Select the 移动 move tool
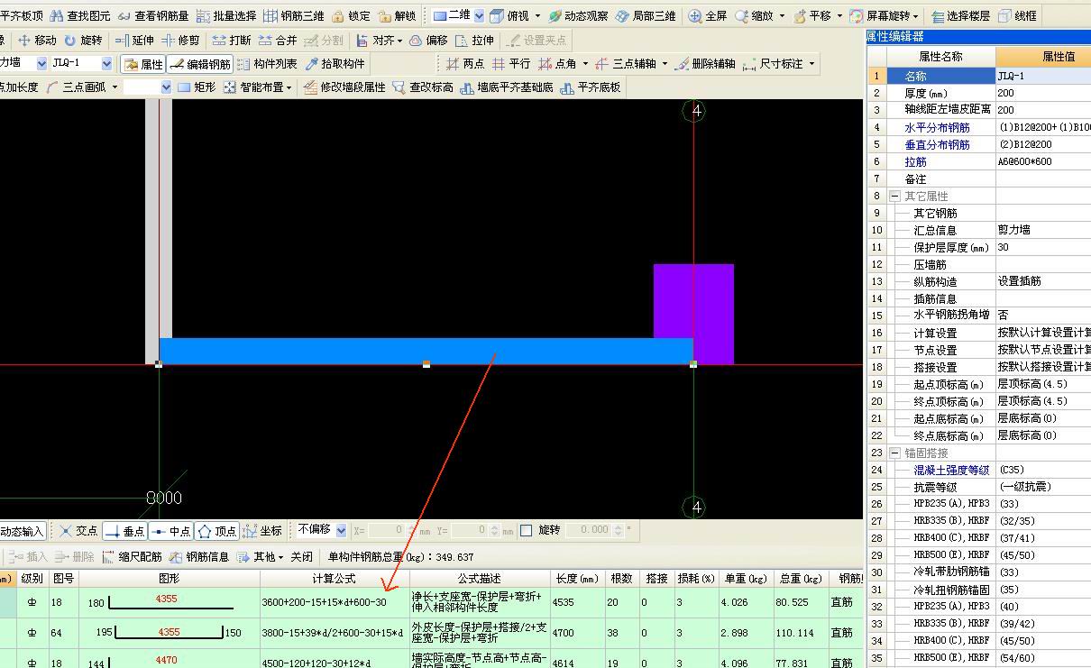1091x668 pixels. click(37, 41)
